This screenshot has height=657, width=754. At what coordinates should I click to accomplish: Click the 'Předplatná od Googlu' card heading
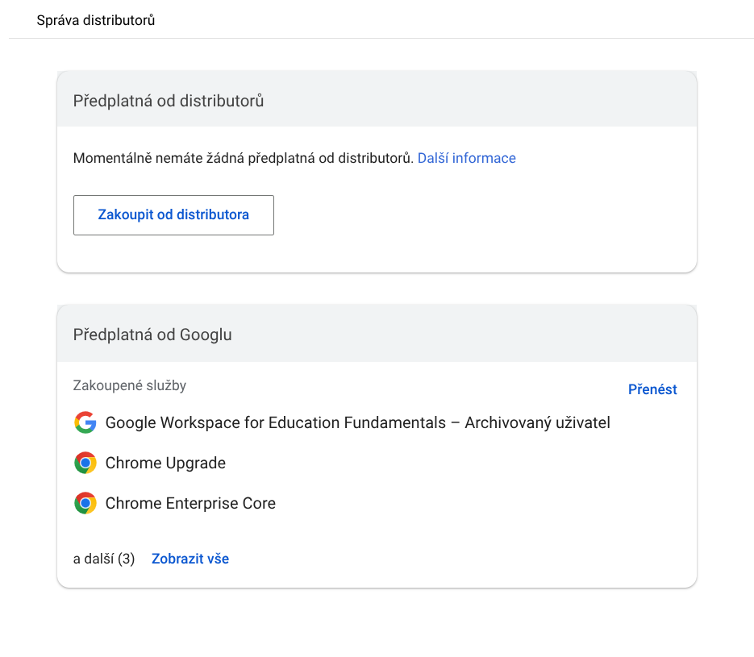tap(152, 335)
